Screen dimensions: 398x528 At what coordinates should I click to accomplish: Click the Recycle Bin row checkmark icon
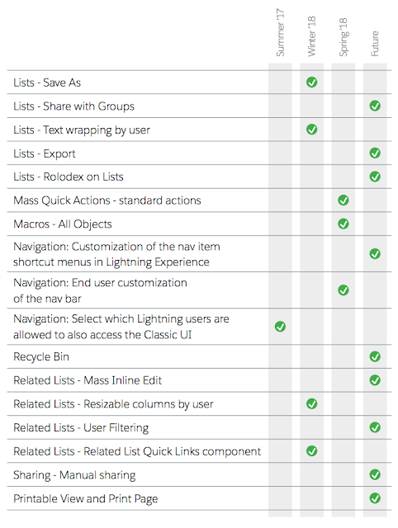click(x=375, y=356)
